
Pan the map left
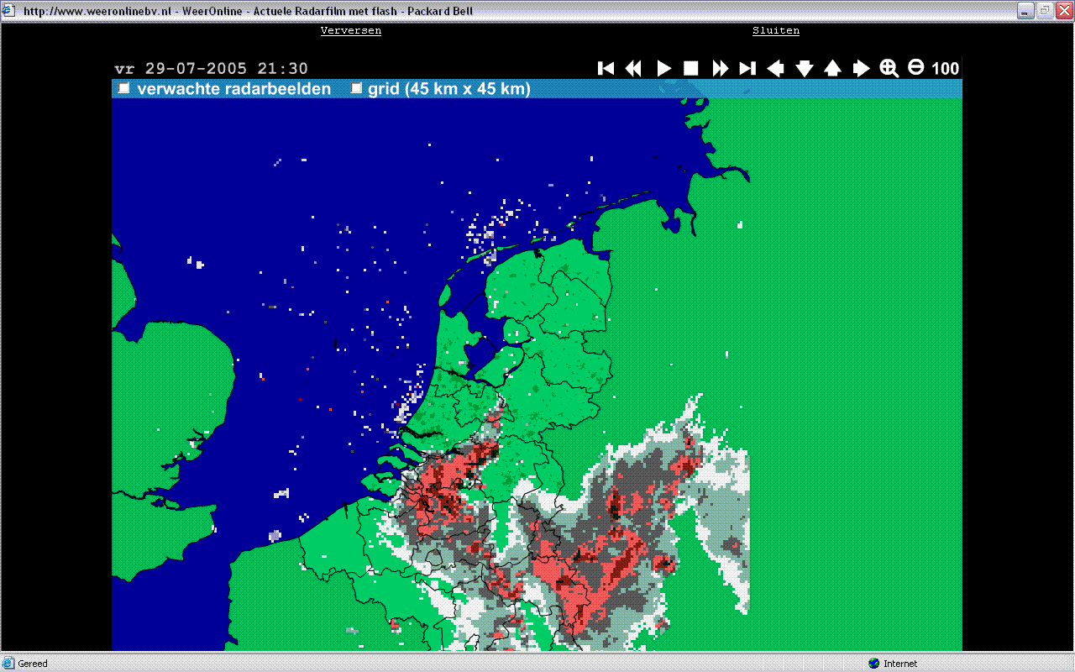click(776, 69)
